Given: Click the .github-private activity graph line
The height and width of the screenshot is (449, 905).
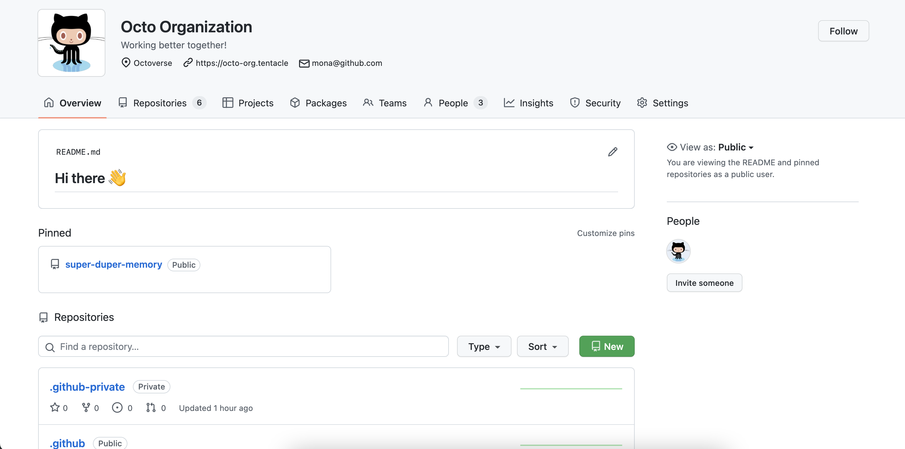Looking at the screenshot, I should pyautogui.click(x=571, y=389).
